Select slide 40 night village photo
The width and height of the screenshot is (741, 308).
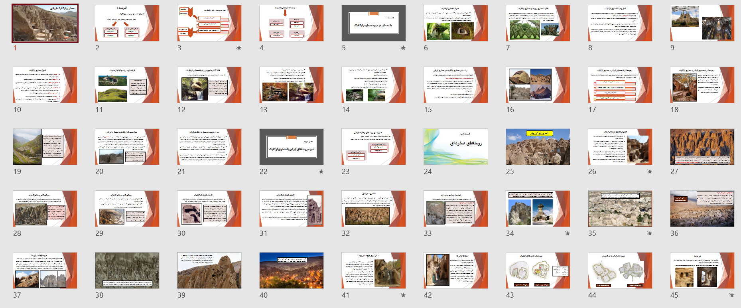[292, 270]
